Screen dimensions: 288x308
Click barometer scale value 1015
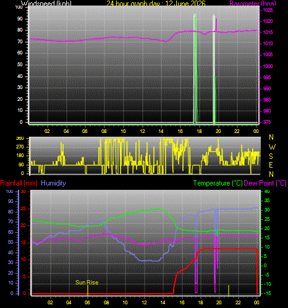pyautogui.click(x=268, y=32)
